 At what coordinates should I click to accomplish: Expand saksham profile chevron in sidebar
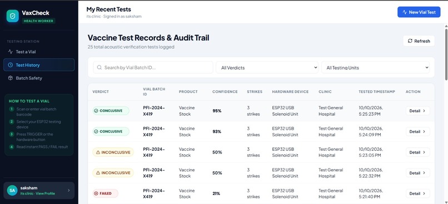[68, 190]
